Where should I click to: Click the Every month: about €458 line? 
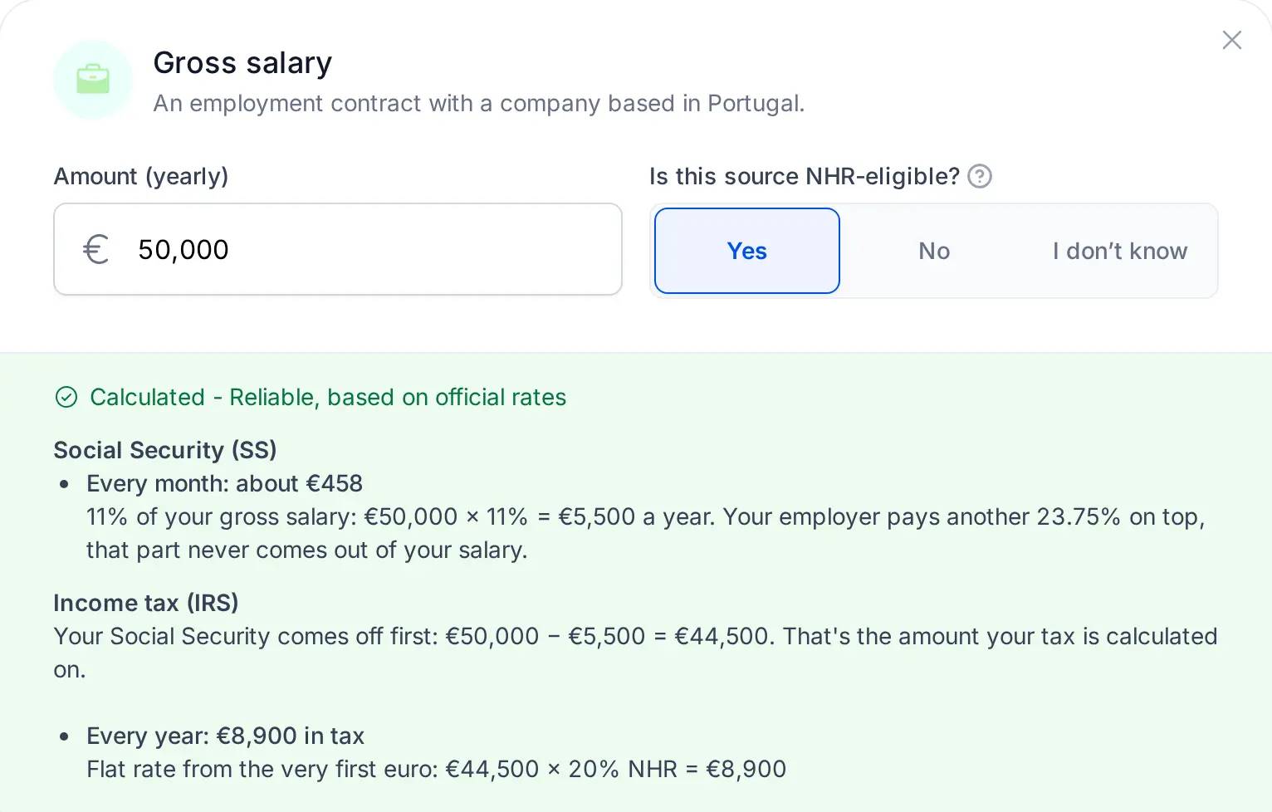click(224, 483)
